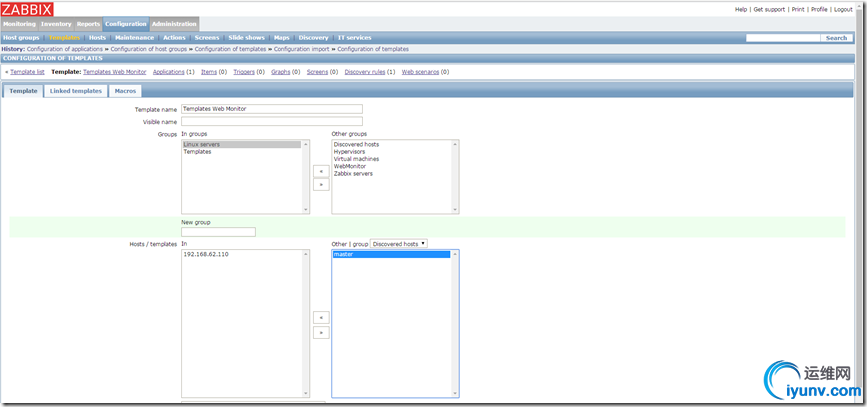
Task: Go to Discovery submenu
Action: 313,38
